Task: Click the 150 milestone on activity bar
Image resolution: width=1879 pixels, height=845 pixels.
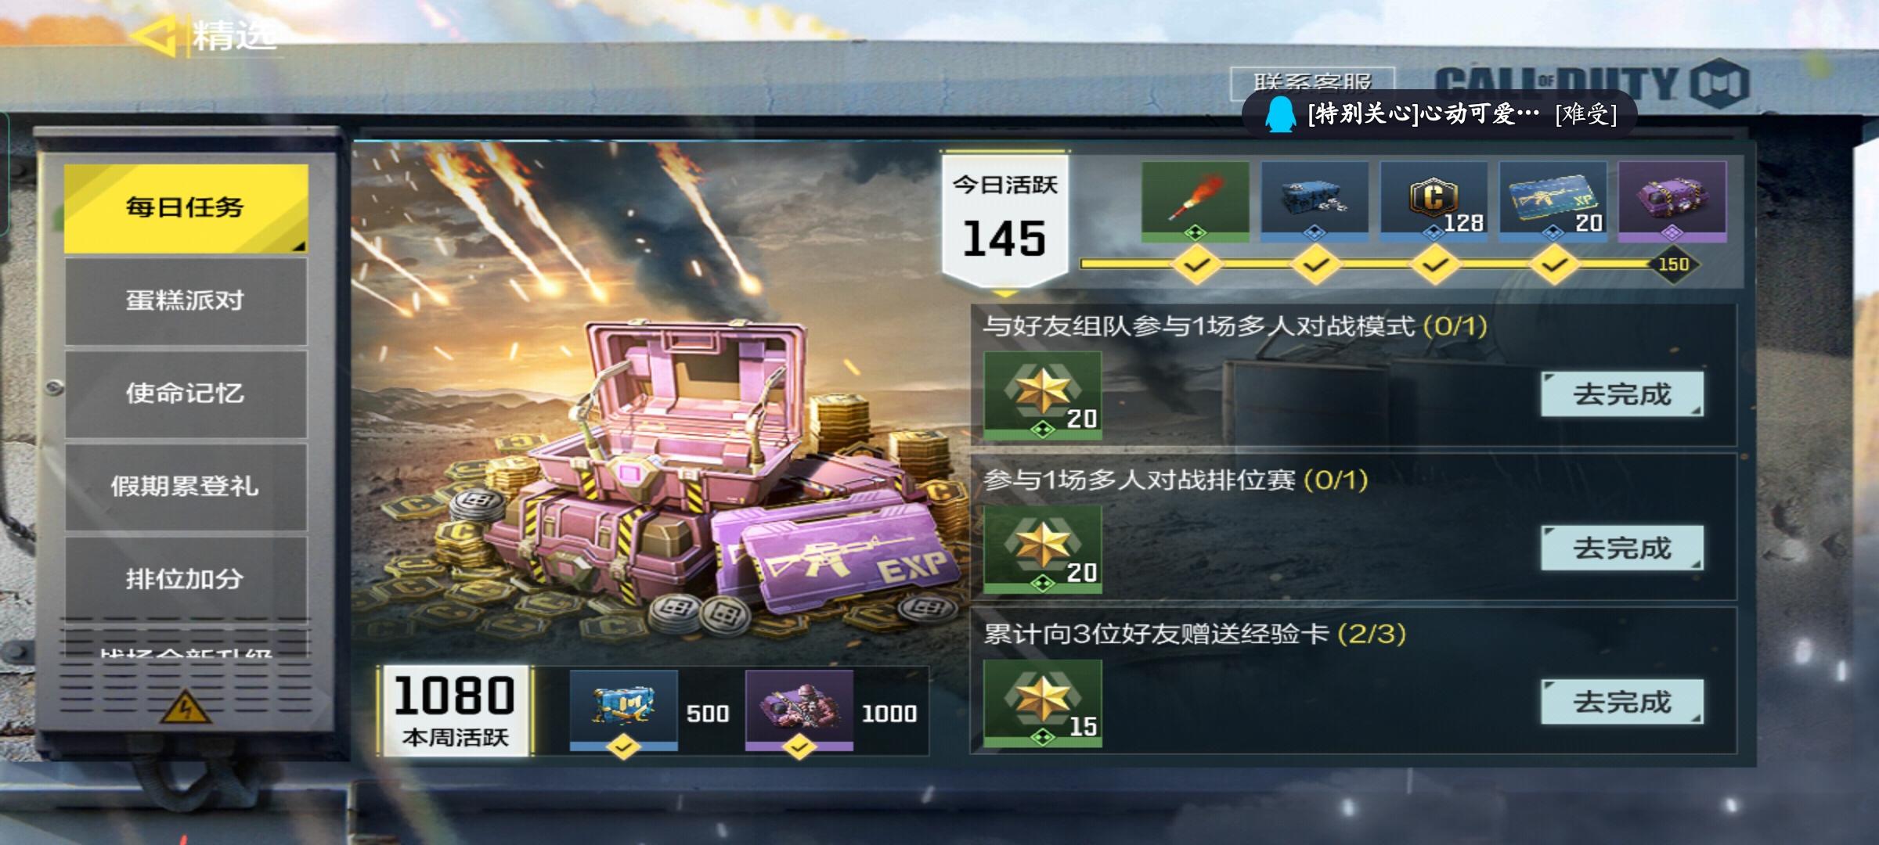Action: point(1673,264)
